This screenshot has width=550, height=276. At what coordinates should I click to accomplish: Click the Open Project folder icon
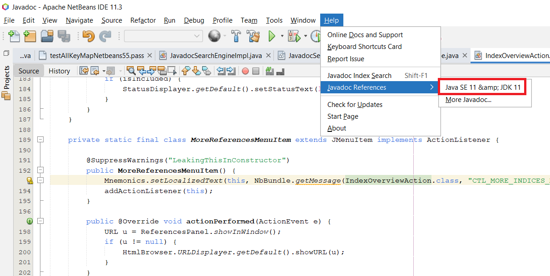(47, 36)
